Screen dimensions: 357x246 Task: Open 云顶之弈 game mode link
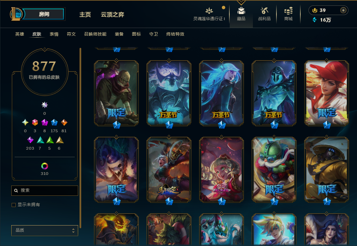point(113,15)
